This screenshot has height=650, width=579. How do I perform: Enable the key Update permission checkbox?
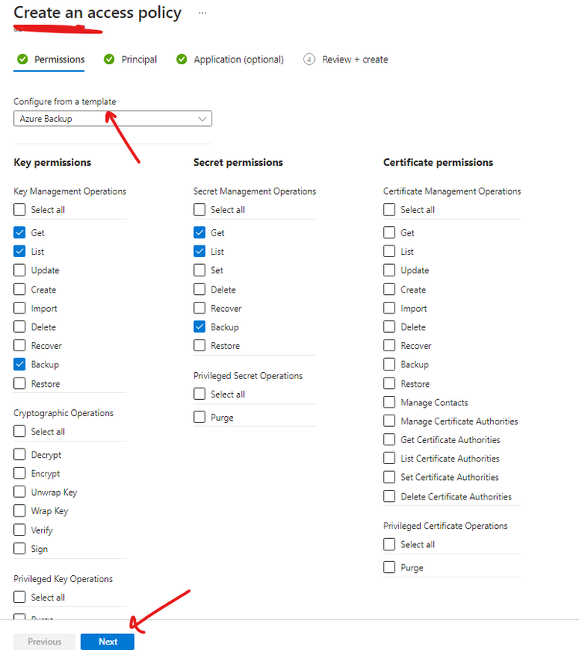tap(20, 270)
